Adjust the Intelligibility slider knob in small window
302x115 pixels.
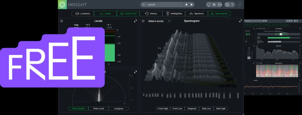click(x=281, y=34)
